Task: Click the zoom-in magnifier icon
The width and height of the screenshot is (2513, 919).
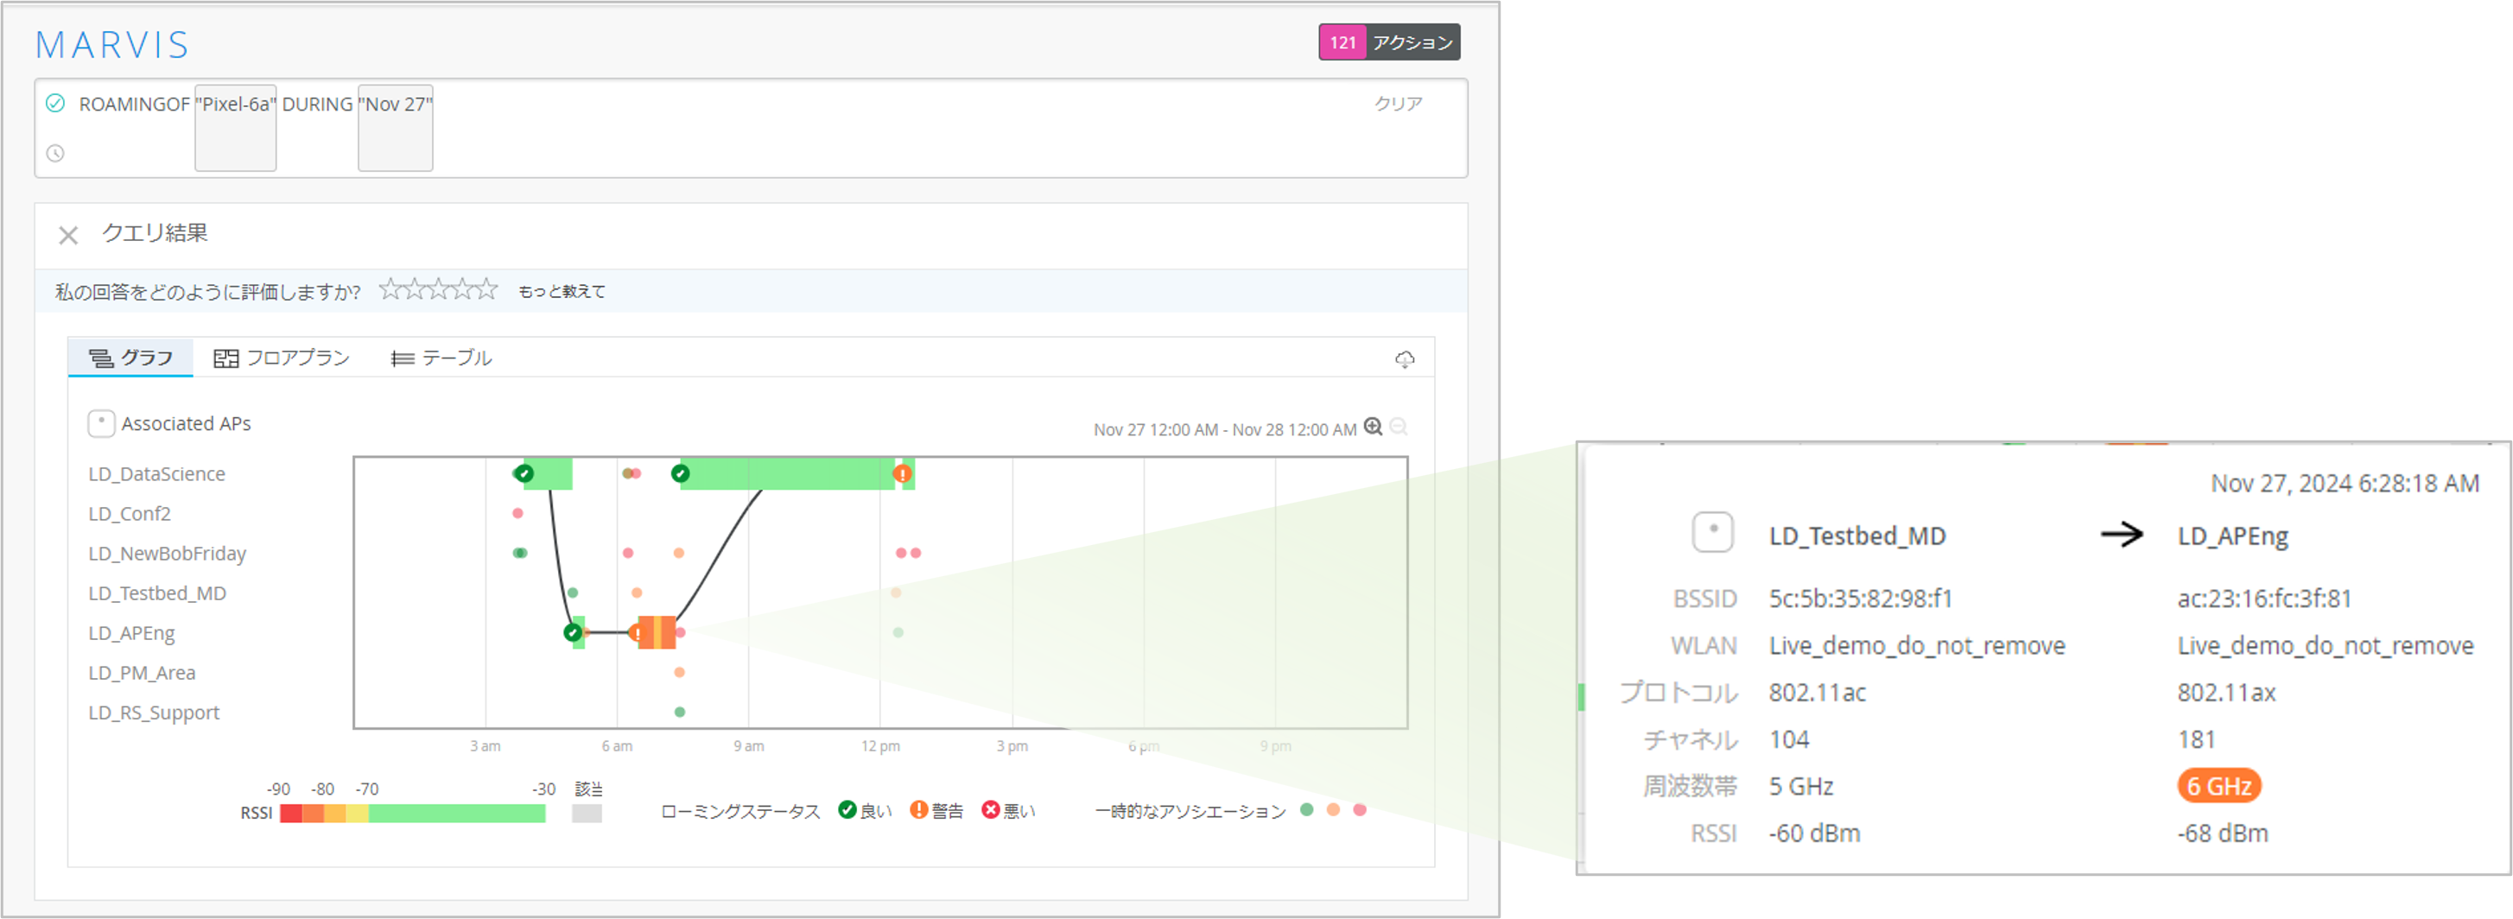Action: [x=1373, y=428]
